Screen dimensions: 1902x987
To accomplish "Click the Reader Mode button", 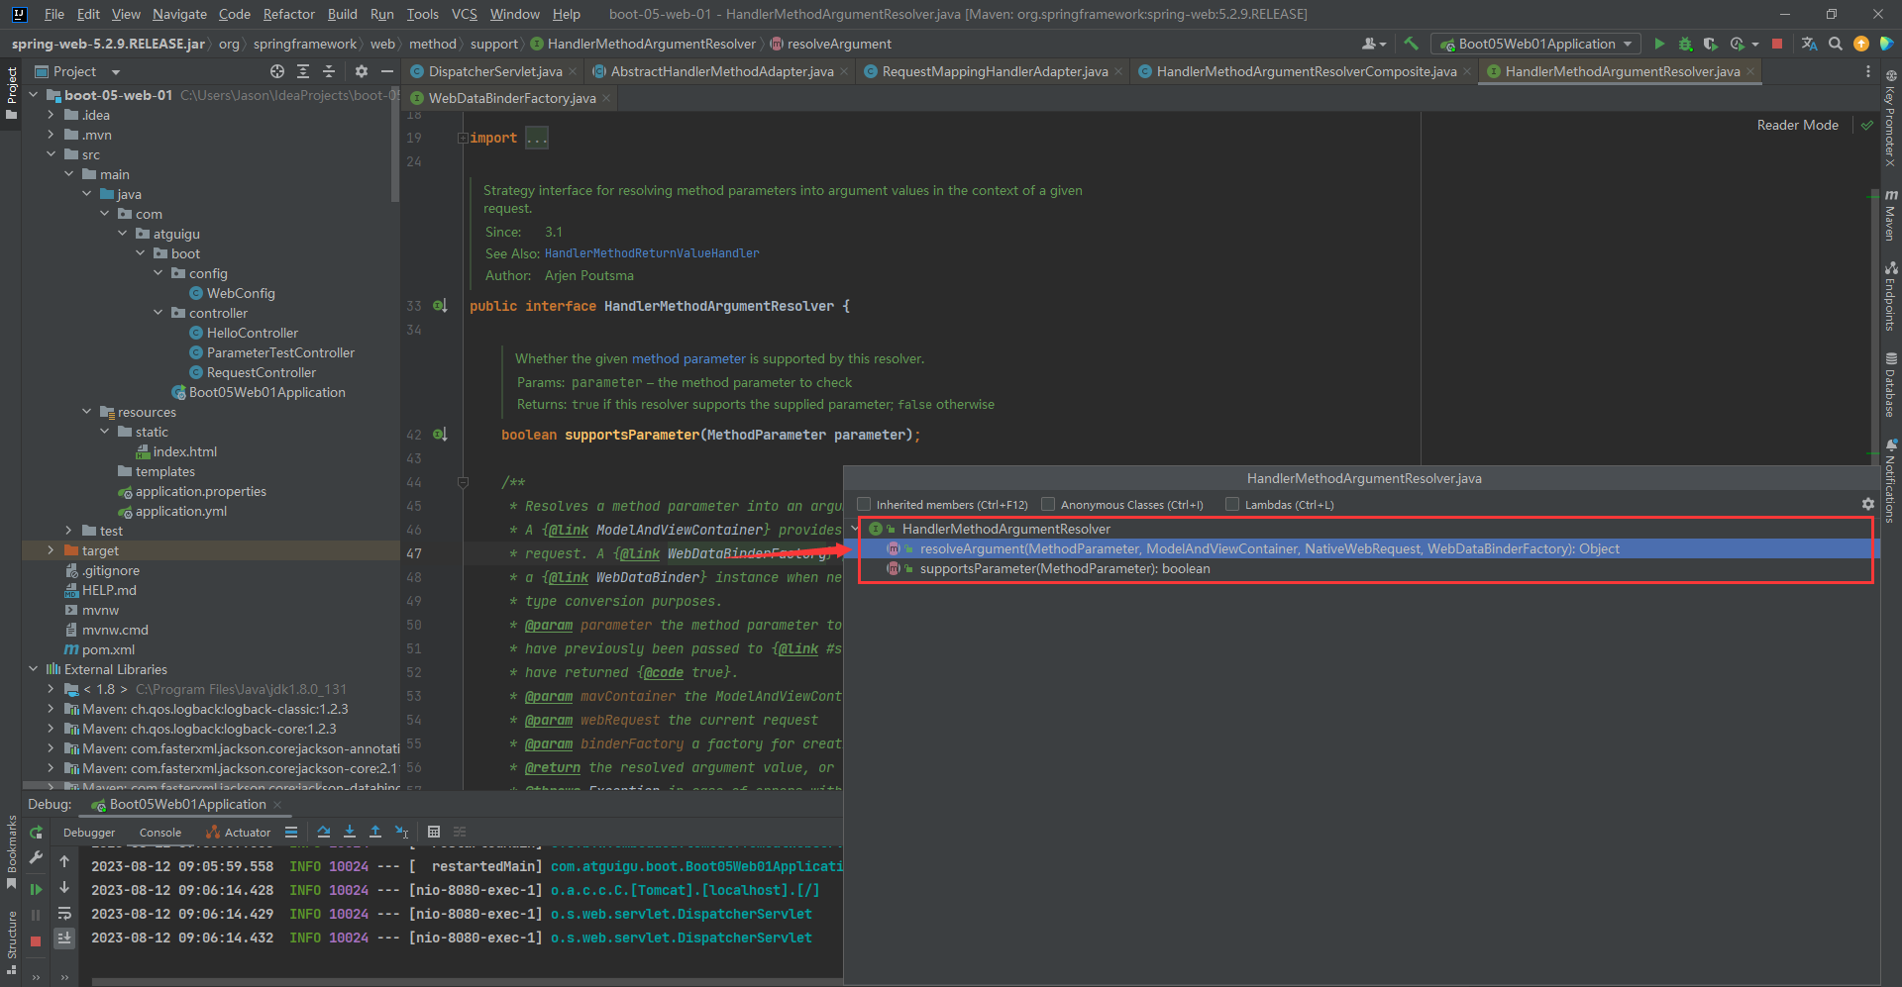I will coord(1797,125).
